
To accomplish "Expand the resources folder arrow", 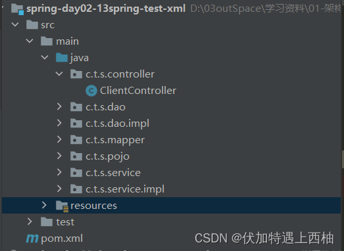I will [x=44, y=205].
